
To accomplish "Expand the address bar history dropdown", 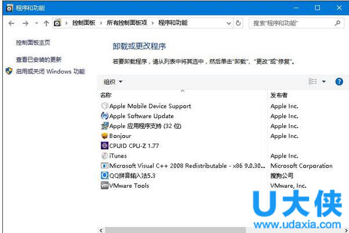I will tap(228, 23).
